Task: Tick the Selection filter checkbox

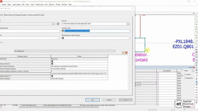Action: click(x=185, y=78)
